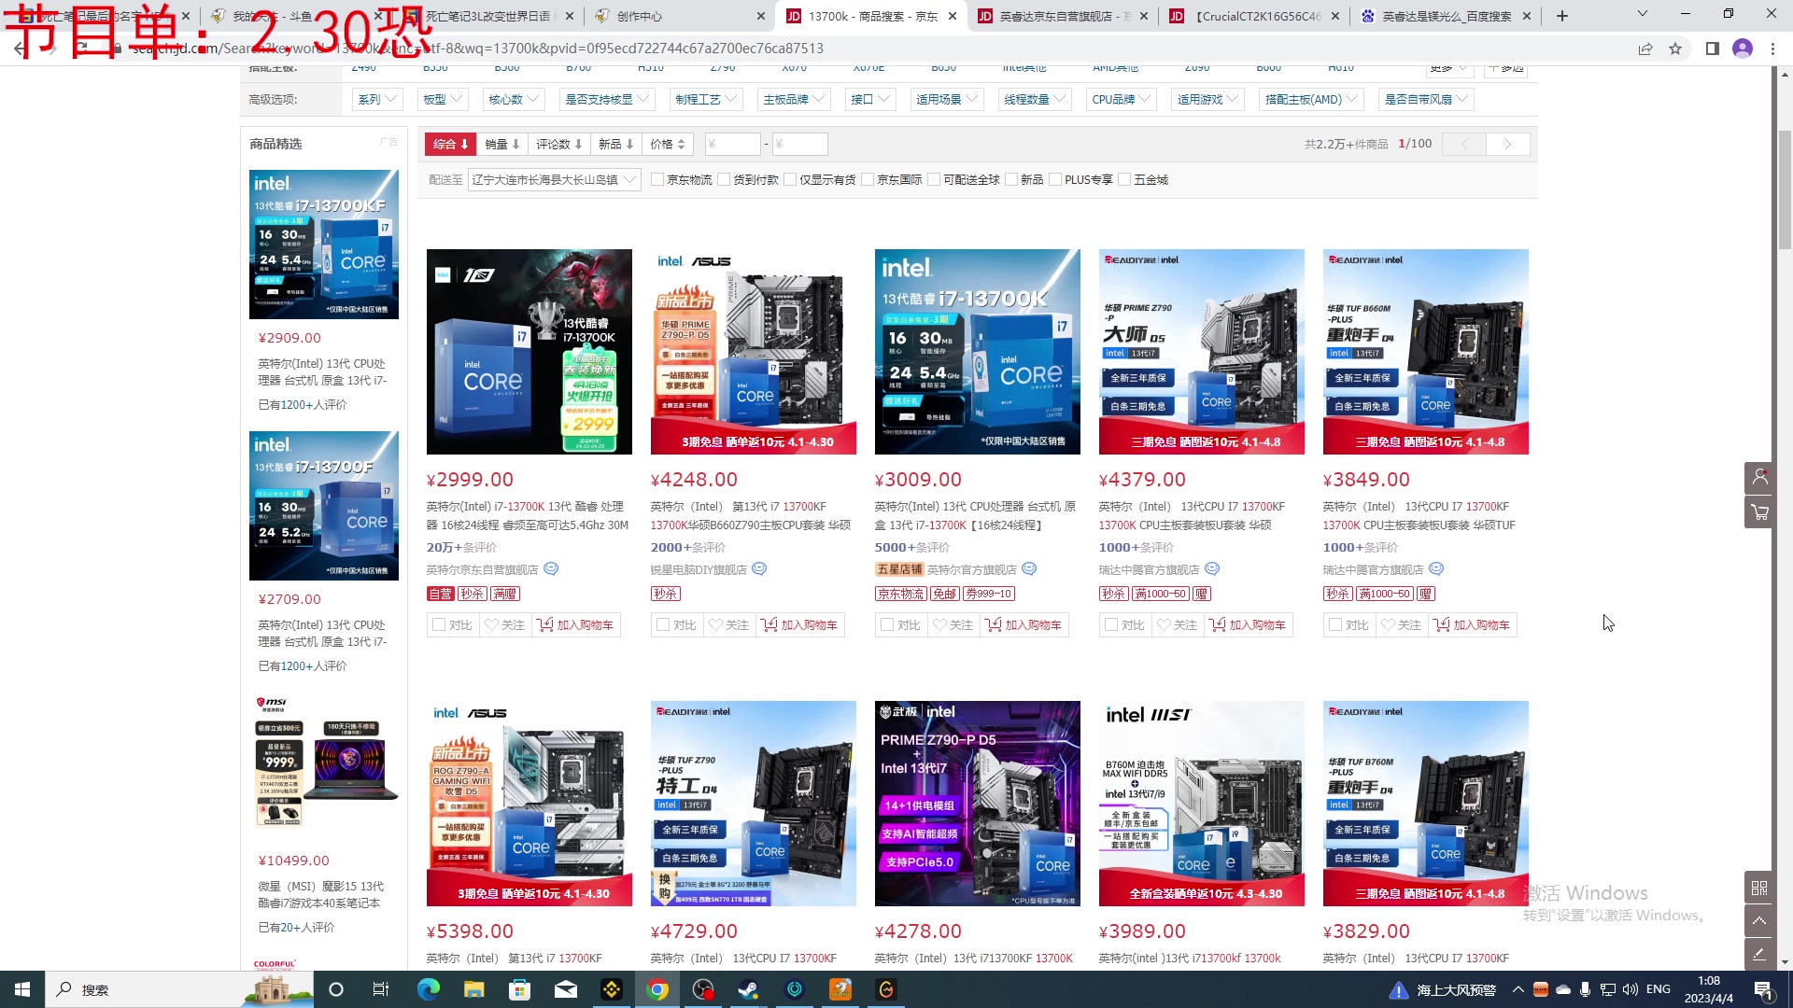Expand the 制程工艺 filter dropdown
1793x1008 pixels.
[x=705, y=99]
